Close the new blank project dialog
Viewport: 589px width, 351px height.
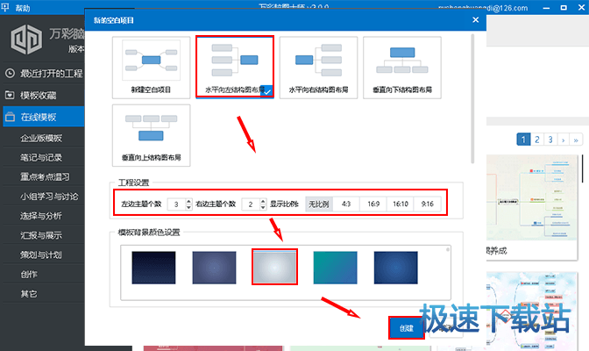click(x=476, y=20)
